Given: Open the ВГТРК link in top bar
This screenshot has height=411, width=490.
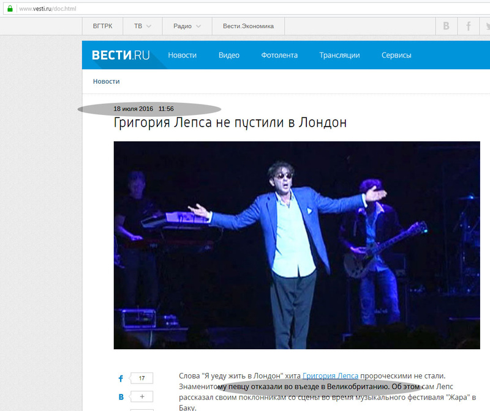Looking at the screenshot, I should tap(102, 26).
